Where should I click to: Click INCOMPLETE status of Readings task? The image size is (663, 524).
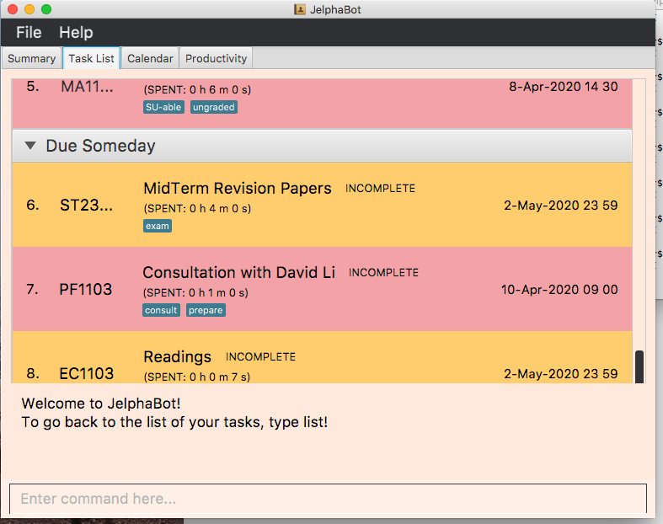point(260,356)
